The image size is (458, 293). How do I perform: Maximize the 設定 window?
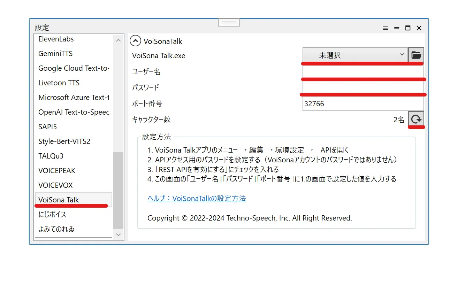pos(408,28)
